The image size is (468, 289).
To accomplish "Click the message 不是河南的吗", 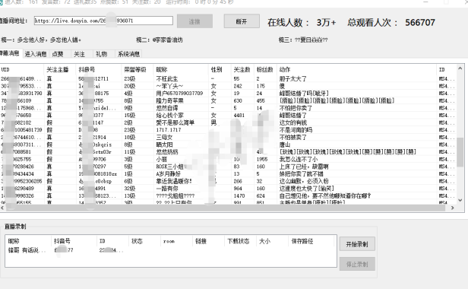I will tap(296, 130).
